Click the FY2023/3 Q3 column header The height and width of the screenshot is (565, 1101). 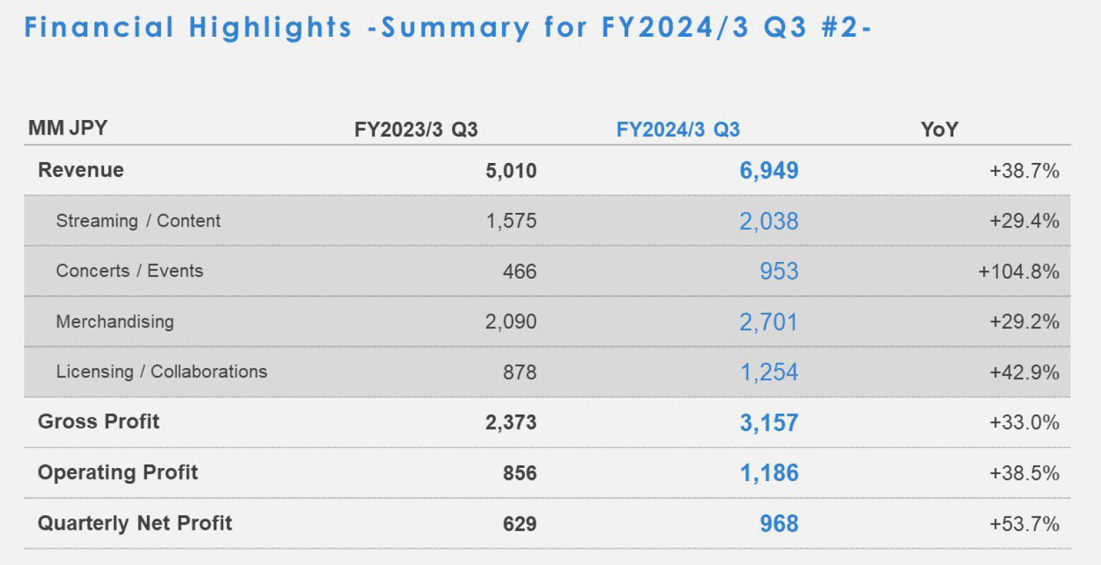point(416,130)
